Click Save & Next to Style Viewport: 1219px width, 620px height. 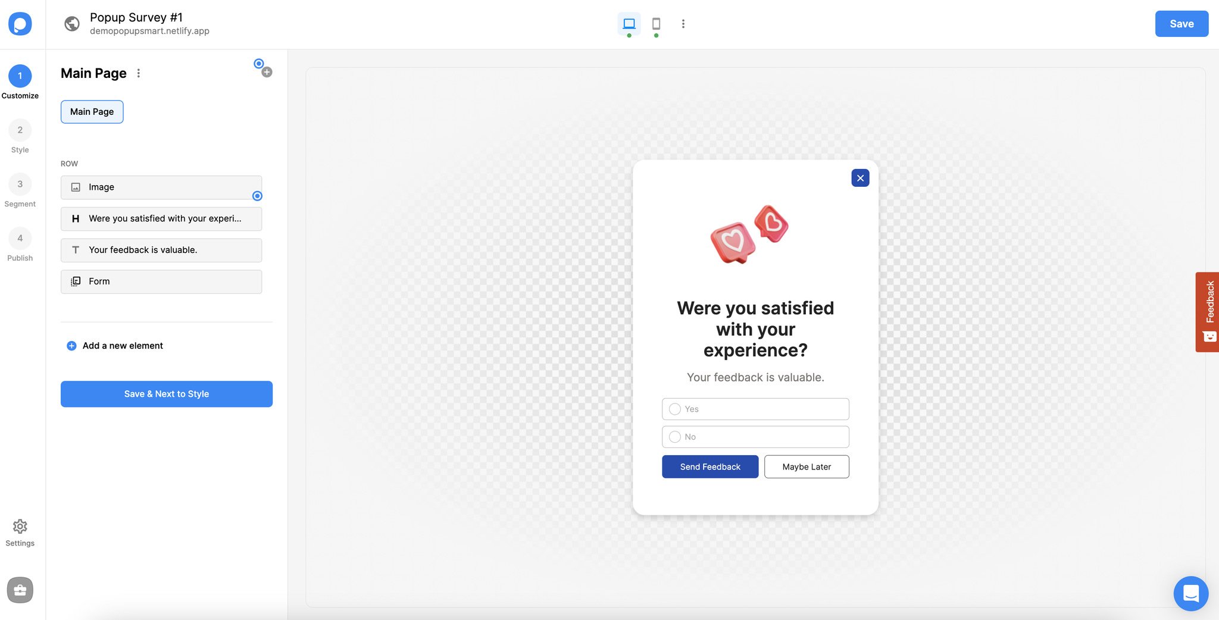click(166, 393)
